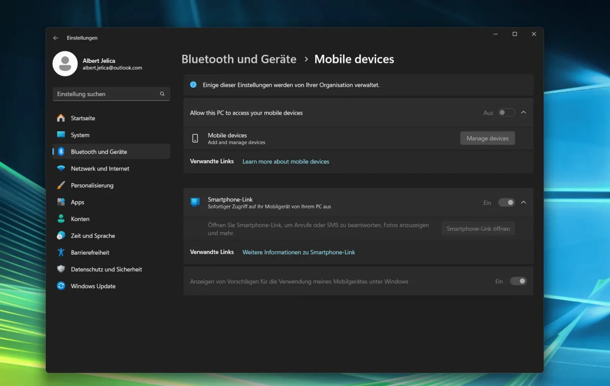Disable the Smartphone-Link toggle
The image size is (610, 386).
[506, 202]
